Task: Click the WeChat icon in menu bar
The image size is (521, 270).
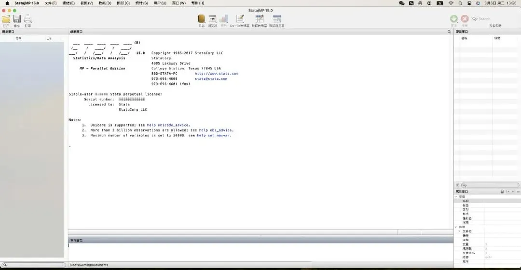Action: (x=402, y=3)
